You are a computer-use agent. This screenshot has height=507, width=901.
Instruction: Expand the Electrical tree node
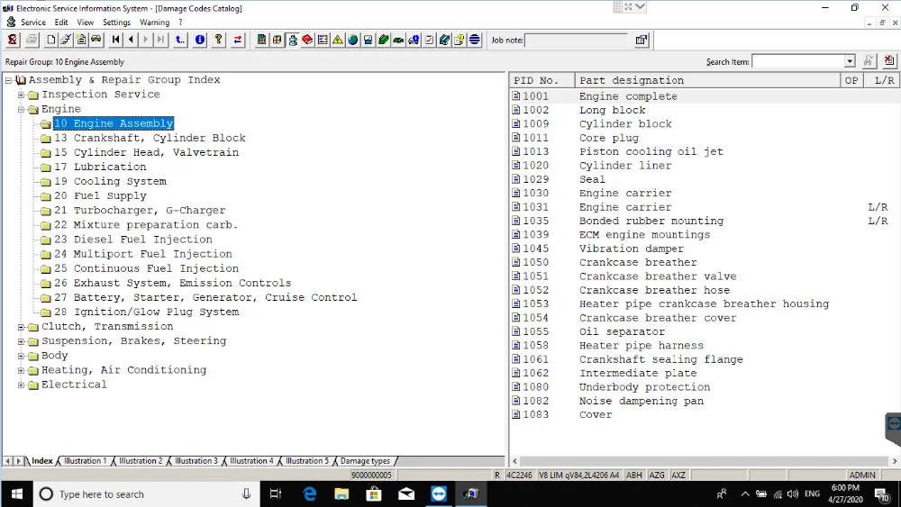22,385
